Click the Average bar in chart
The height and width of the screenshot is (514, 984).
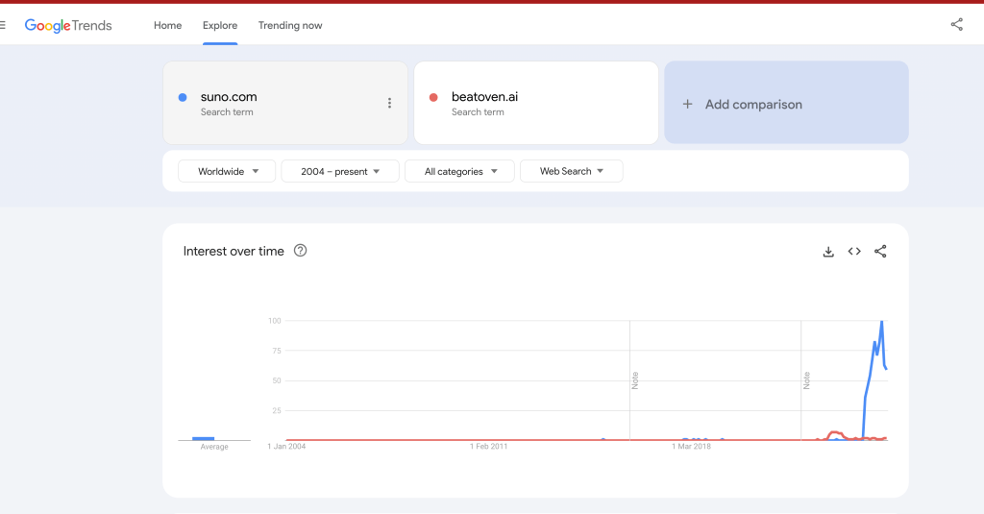pyautogui.click(x=204, y=438)
